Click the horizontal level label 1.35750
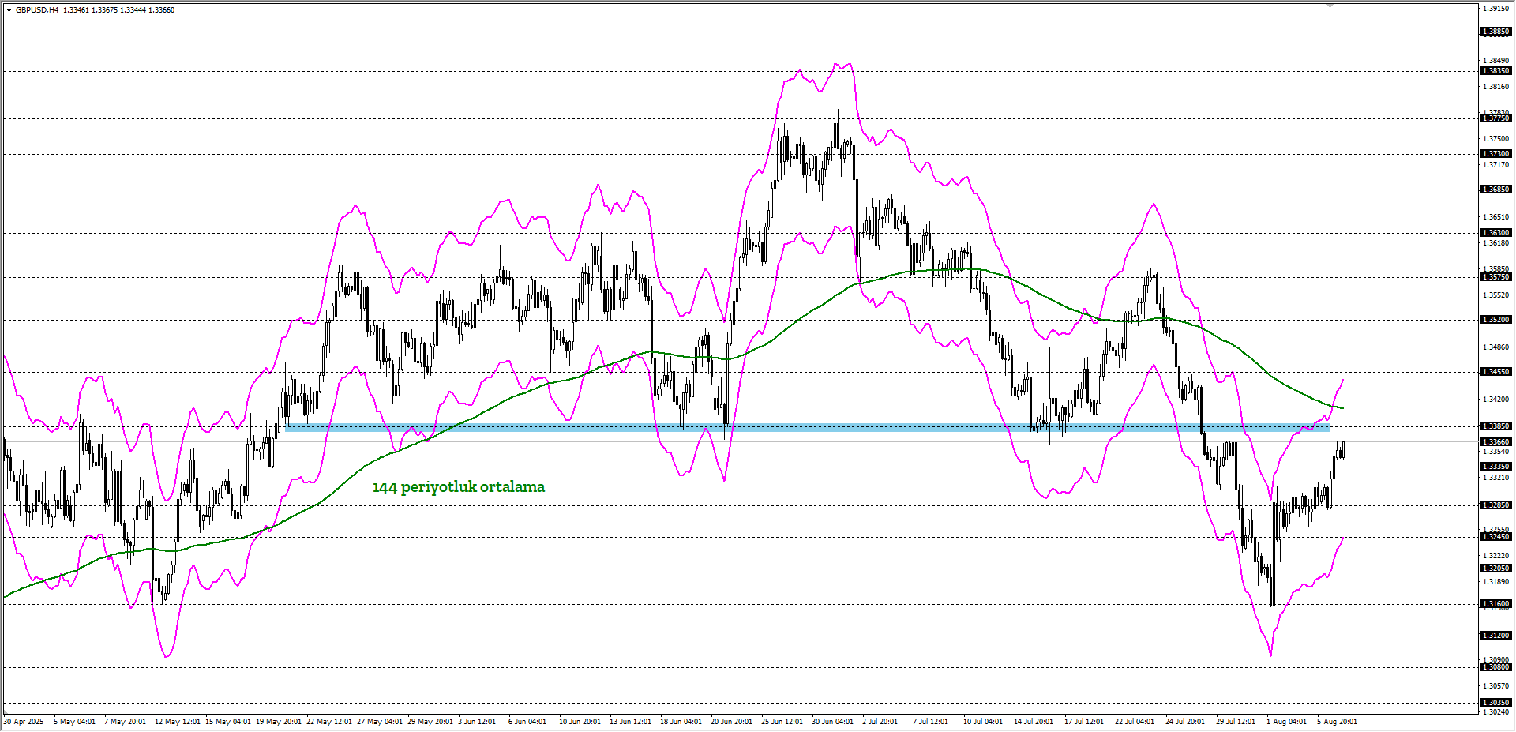 click(x=1495, y=277)
